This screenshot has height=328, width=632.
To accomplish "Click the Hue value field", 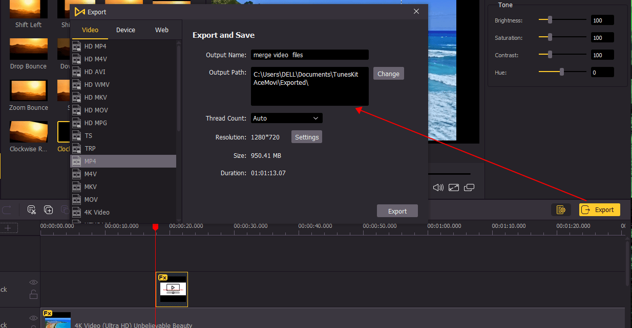I will (x=602, y=73).
